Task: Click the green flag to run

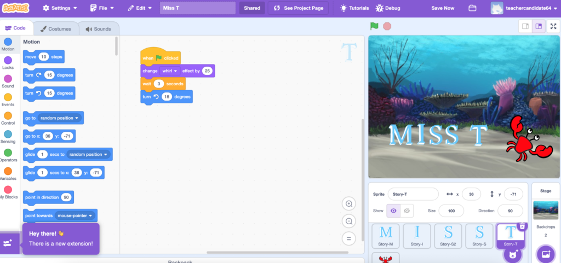Action: pyautogui.click(x=374, y=26)
